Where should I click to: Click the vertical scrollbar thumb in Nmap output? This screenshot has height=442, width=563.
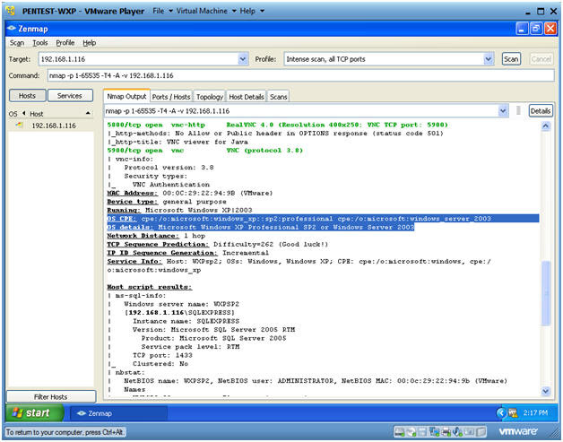coord(545,293)
